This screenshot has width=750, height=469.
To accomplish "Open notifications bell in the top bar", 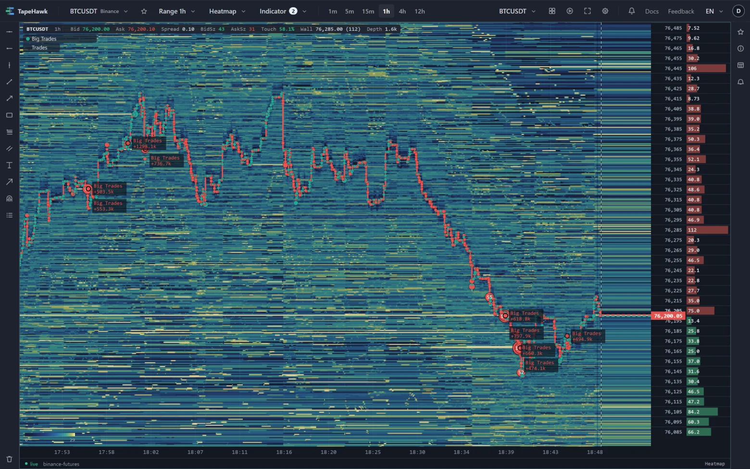I will [632, 11].
